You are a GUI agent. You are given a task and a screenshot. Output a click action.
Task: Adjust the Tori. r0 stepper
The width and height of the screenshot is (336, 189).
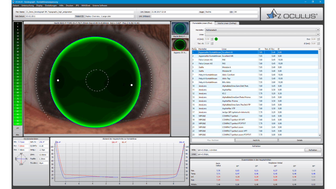click(212, 43)
